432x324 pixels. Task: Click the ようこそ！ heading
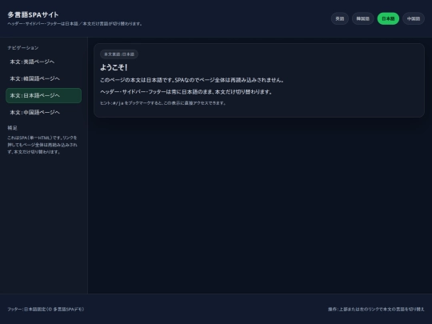point(114,67)
